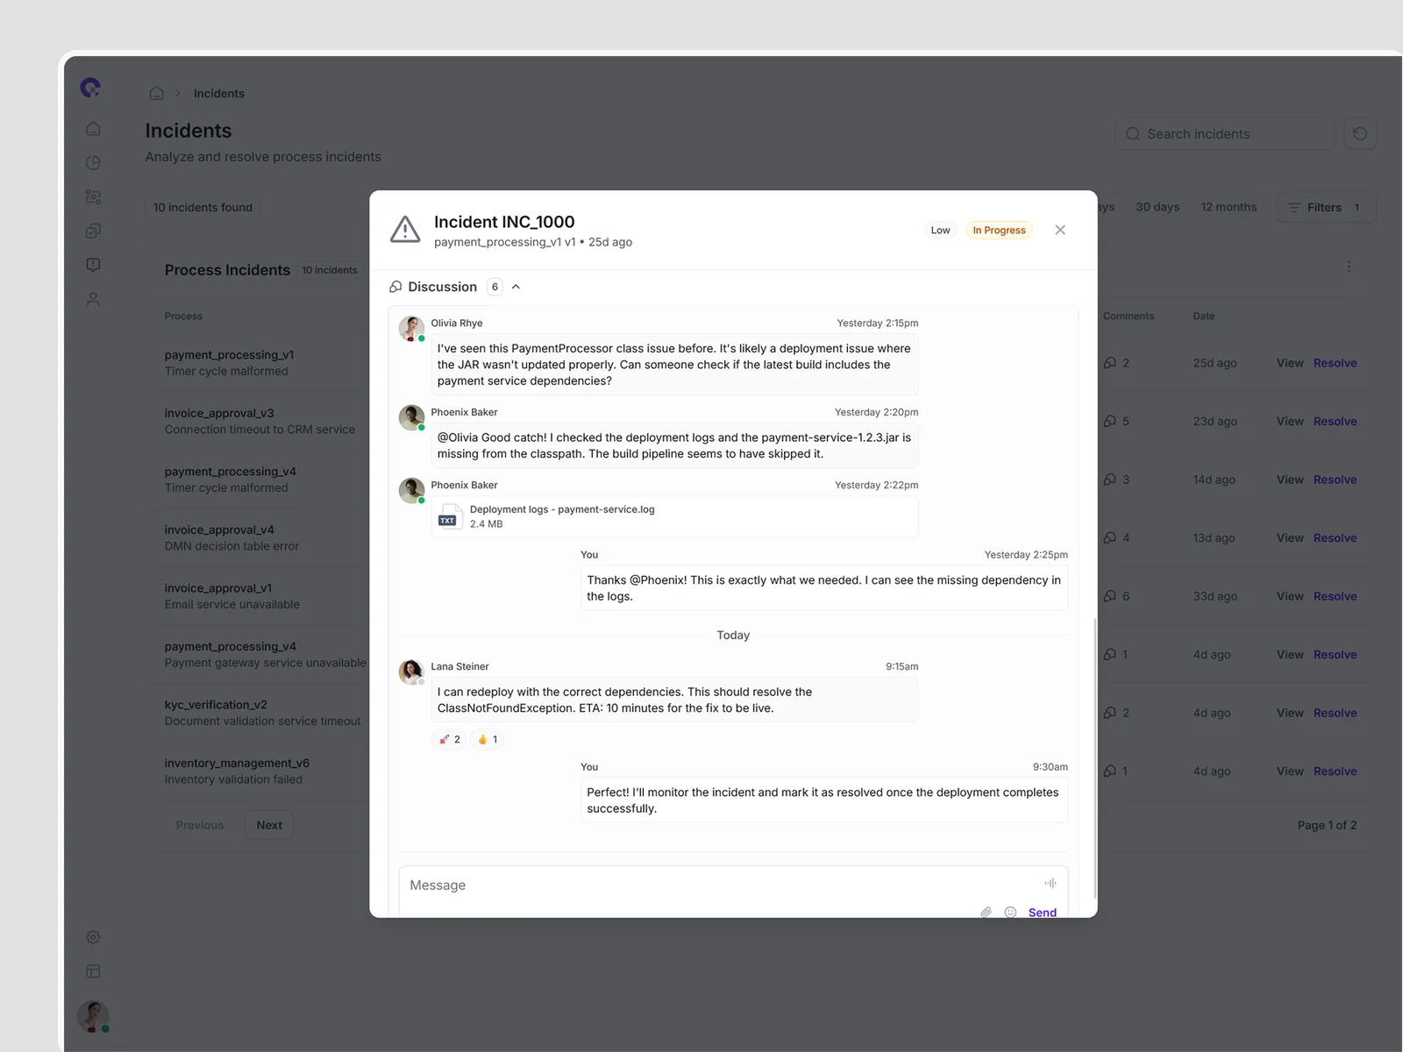Open settings gear in the sidebar
The image size is (1403, 1052).
(x=93, y=937)
